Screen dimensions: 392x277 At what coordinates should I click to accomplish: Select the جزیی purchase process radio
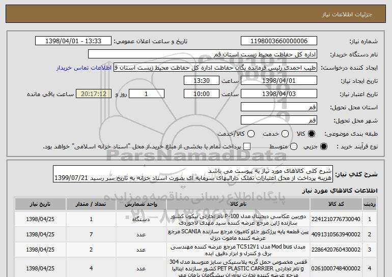[x=324, y=147]
